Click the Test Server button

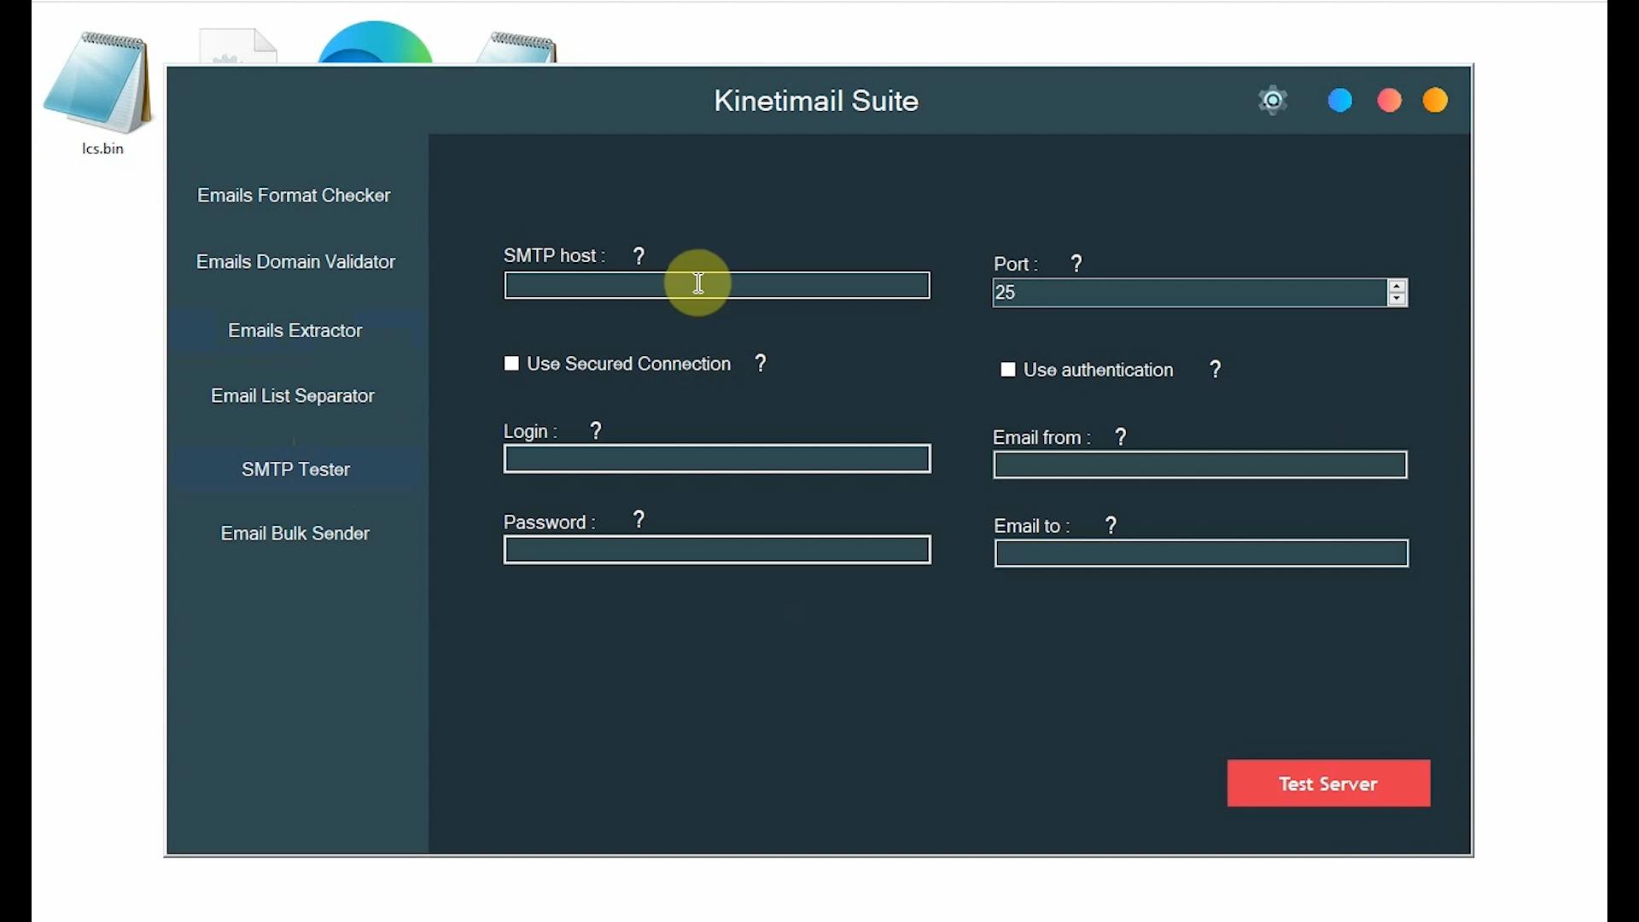click(1327, 783)
